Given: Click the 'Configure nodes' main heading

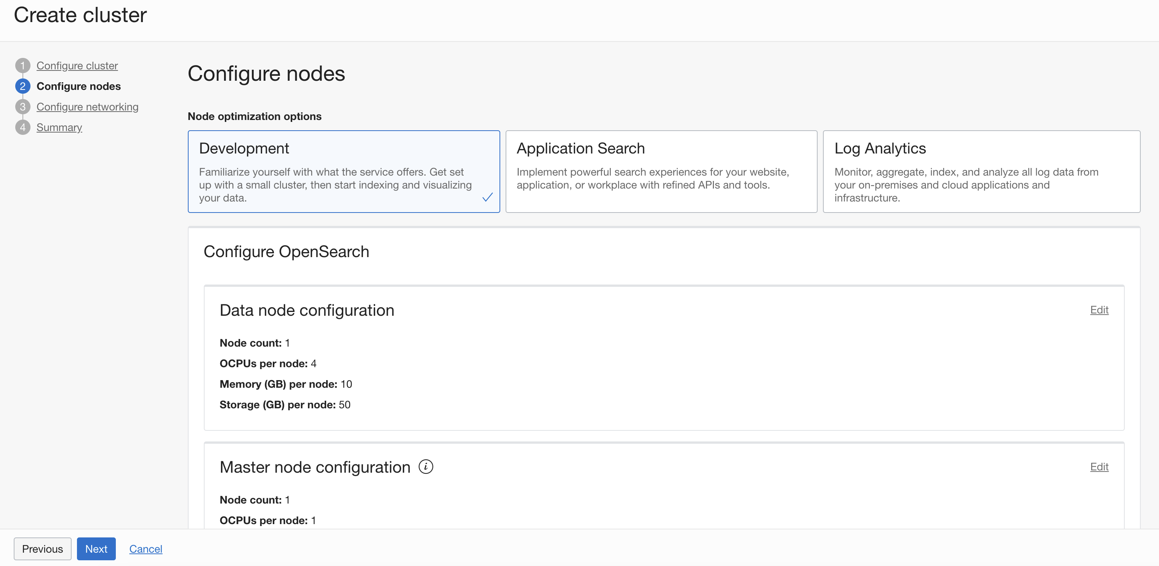Looking at the screenshot, I should point(266,74).
